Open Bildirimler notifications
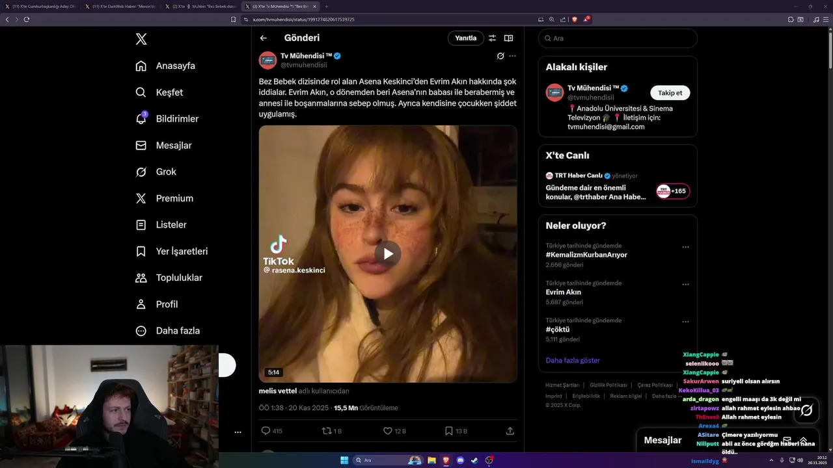Screen dimensions: 833x468 click(167, 119)
